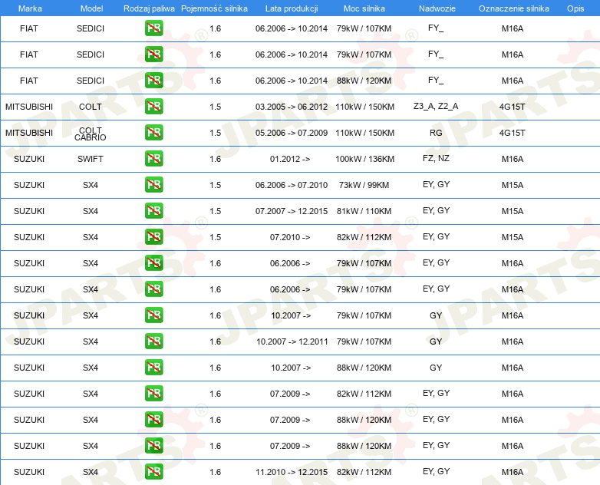Click the fuel icon in the SX4 07.2010 row
Screen dimensions: 600x485
[x=153, y=236]
